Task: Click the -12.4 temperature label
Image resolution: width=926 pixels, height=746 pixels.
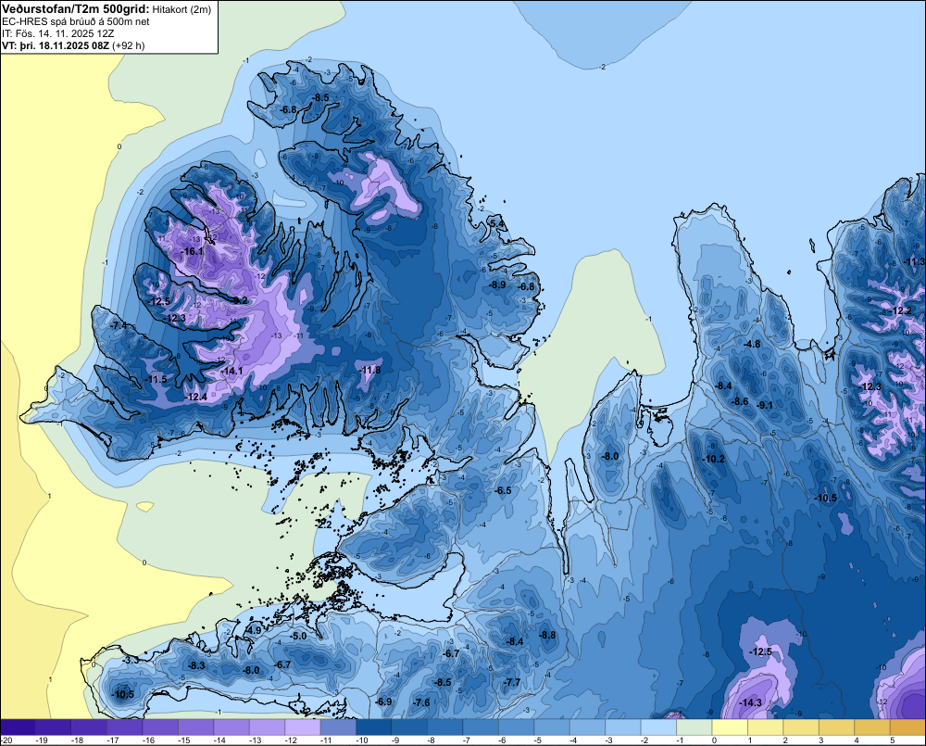Action: [195, 397]
